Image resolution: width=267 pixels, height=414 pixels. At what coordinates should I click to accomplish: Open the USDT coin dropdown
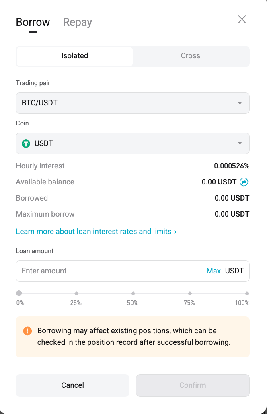[133, 143]
